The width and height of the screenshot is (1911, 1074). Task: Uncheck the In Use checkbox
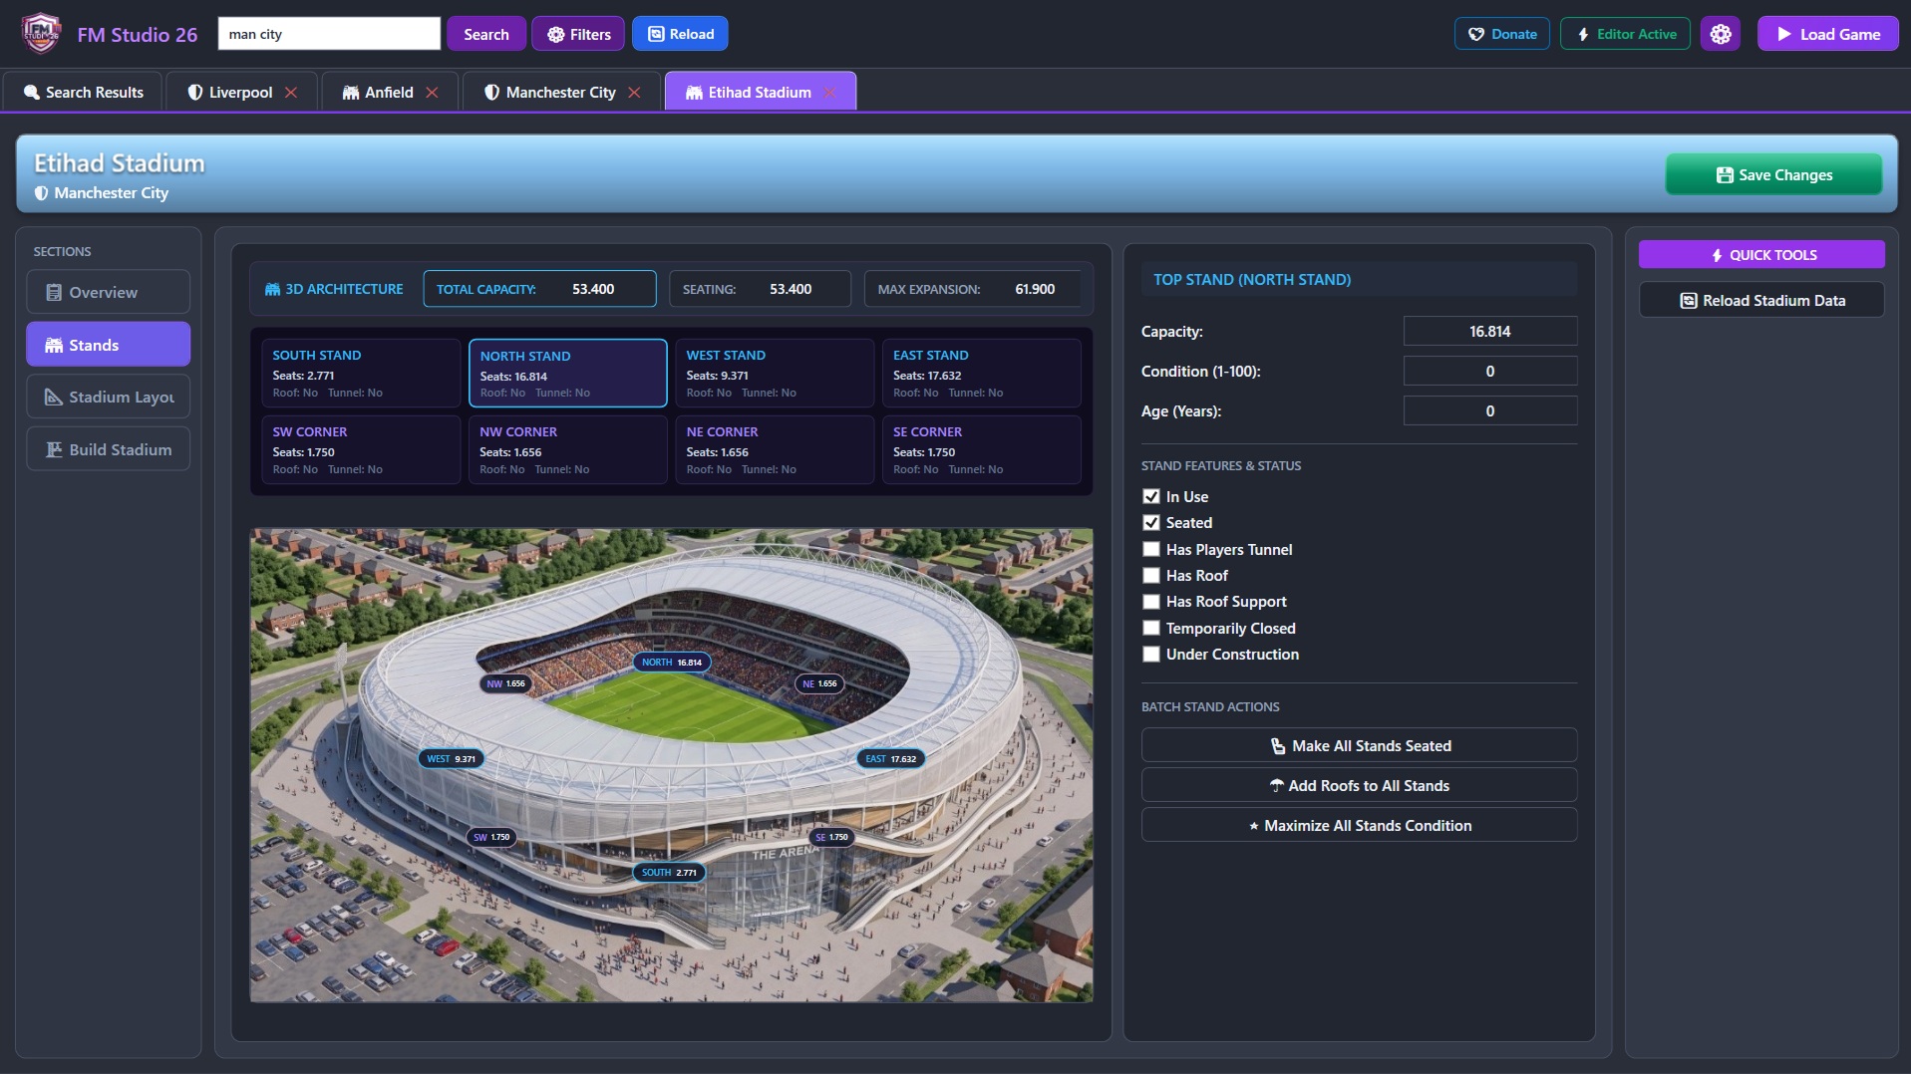pyautogui.click(x=1151, y=496)
